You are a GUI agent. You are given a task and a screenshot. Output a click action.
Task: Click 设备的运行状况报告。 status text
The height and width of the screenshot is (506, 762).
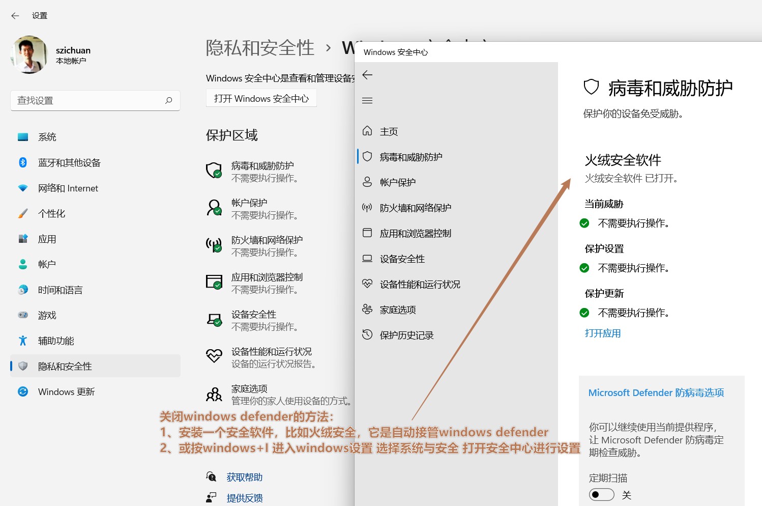click(275, 364)
